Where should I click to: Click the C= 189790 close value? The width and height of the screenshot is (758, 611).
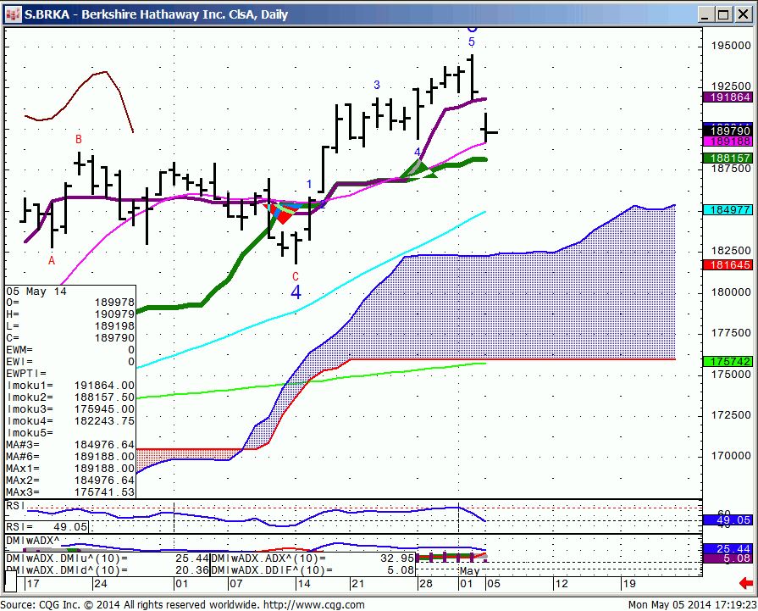click(x=70, y=338)
